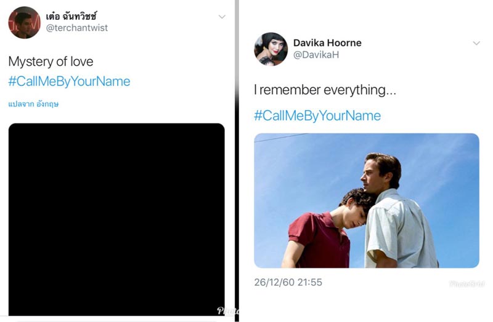Viewport: 493px width, 322px height.
Task: Open the @DavikaH handle
Action: pyautogui.click(x=316, y=55)
